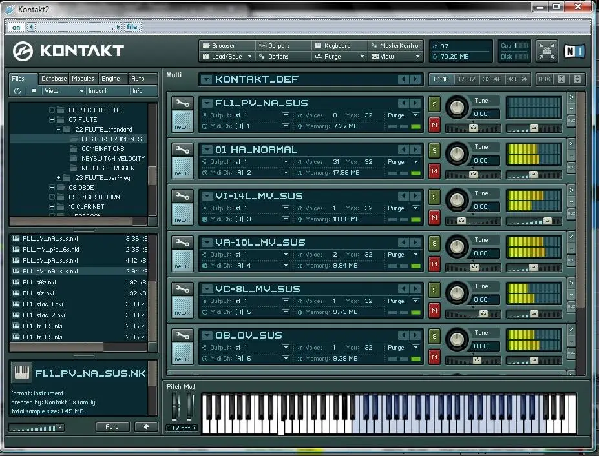
Task: Click the volume slider of 01 HA_NORMAL
Action: coord(534,175)
